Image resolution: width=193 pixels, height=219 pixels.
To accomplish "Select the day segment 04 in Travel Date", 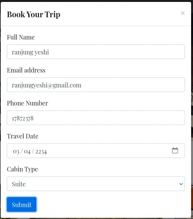I will coord(27,151).
